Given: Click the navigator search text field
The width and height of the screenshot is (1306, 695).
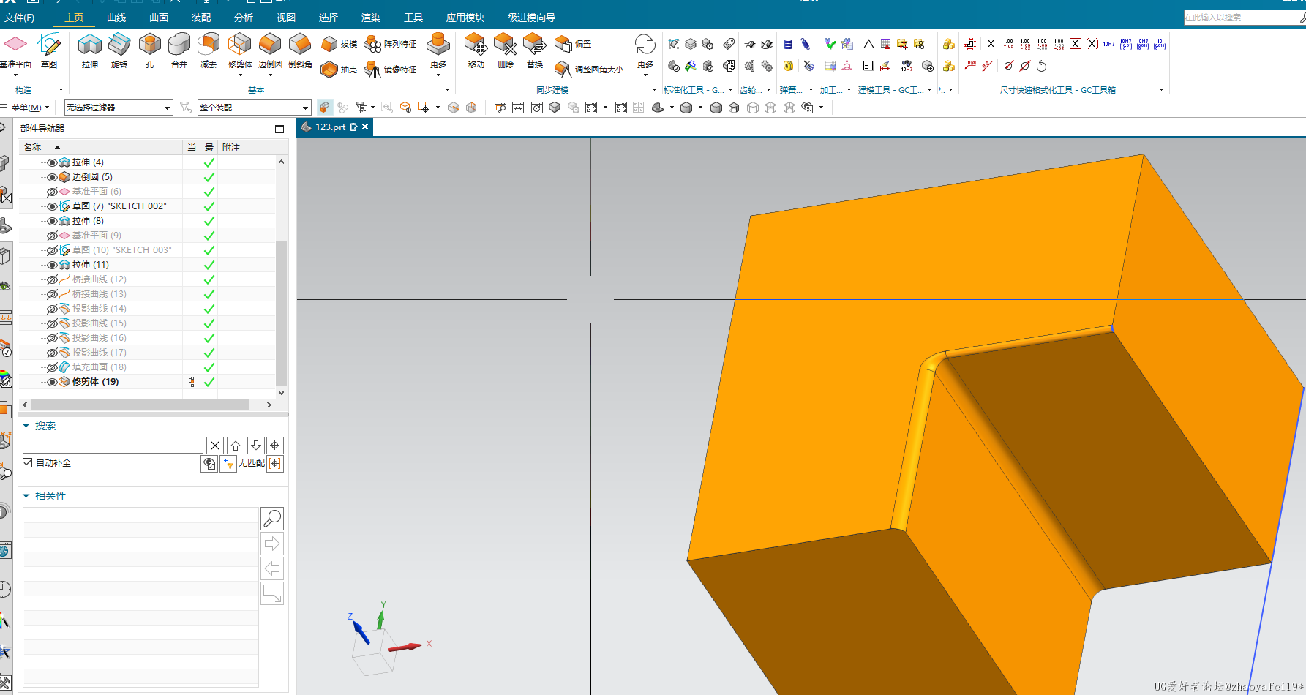Looking at the screenshot, I should click(113, 445).
